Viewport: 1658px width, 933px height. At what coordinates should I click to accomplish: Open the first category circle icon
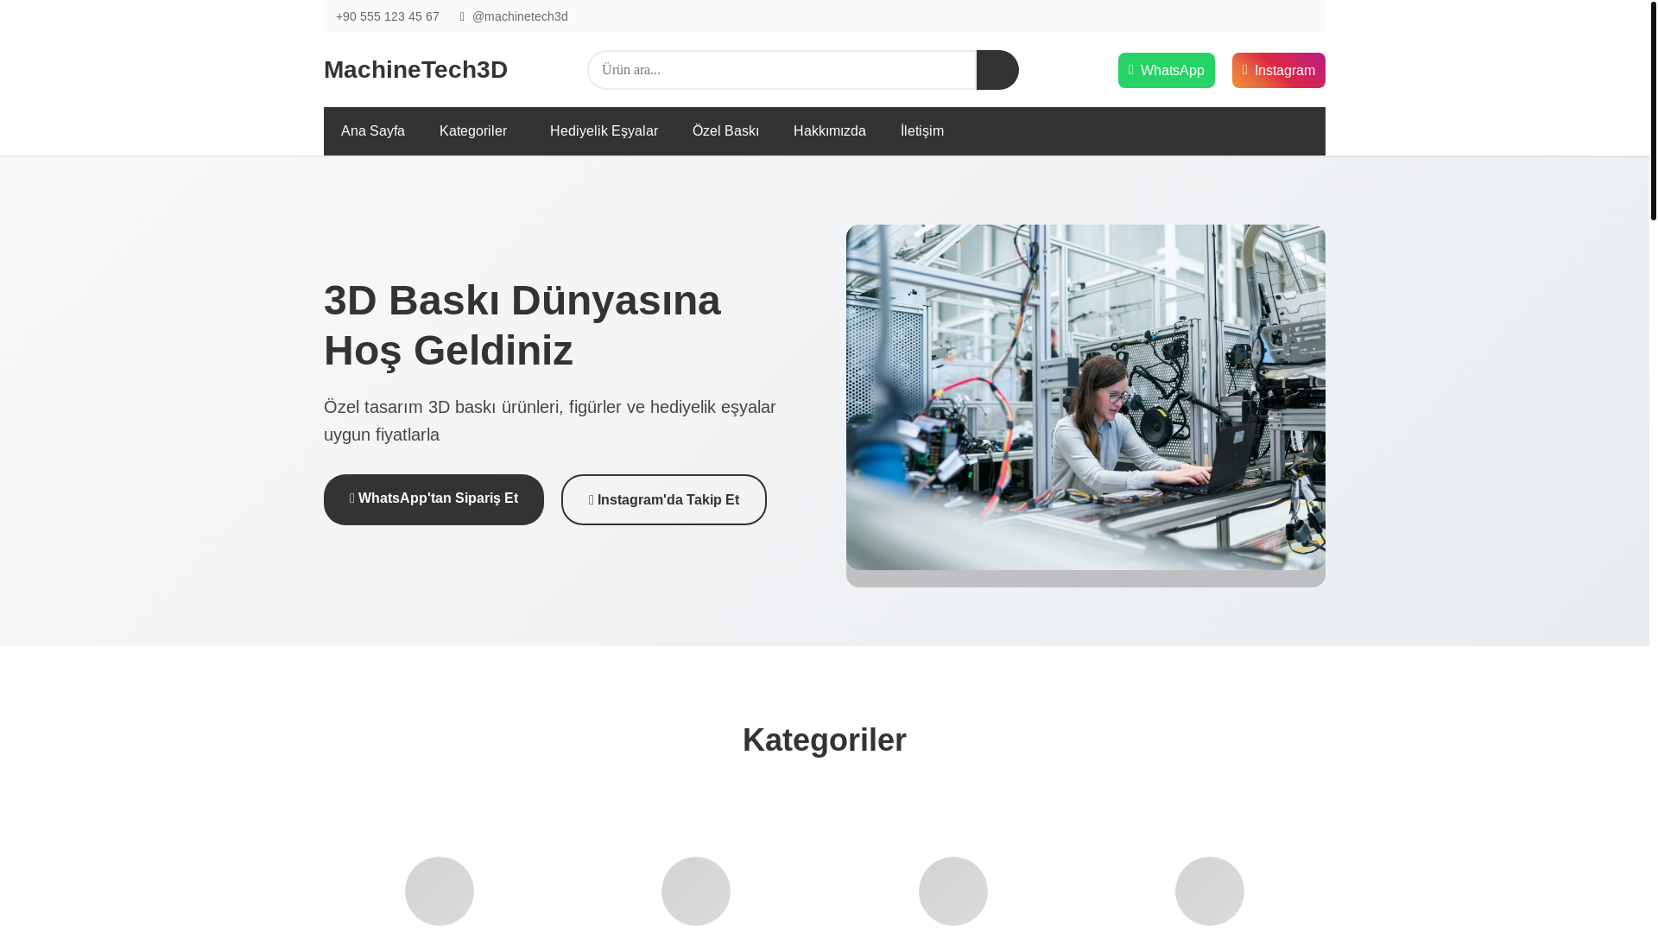(x=440, y=891)
